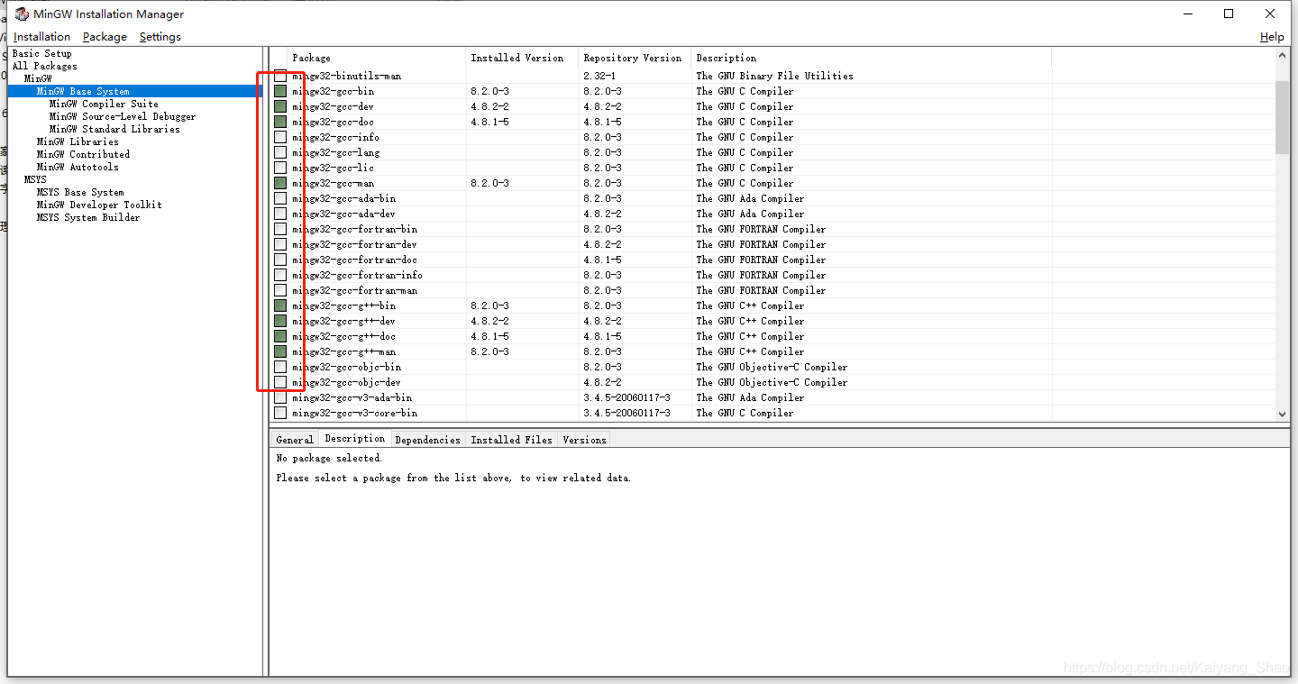Select the mingw32-gcc-g++-bin package name

(x=343, y=306)
